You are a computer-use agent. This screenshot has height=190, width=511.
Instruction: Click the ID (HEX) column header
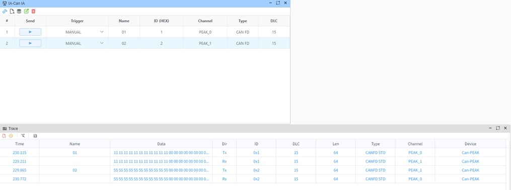tap(162, 21)
